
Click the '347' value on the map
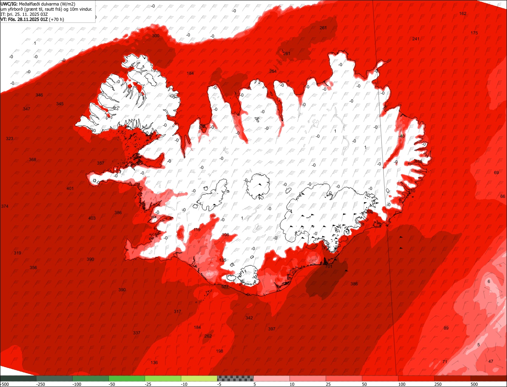[x=26, y=109]
